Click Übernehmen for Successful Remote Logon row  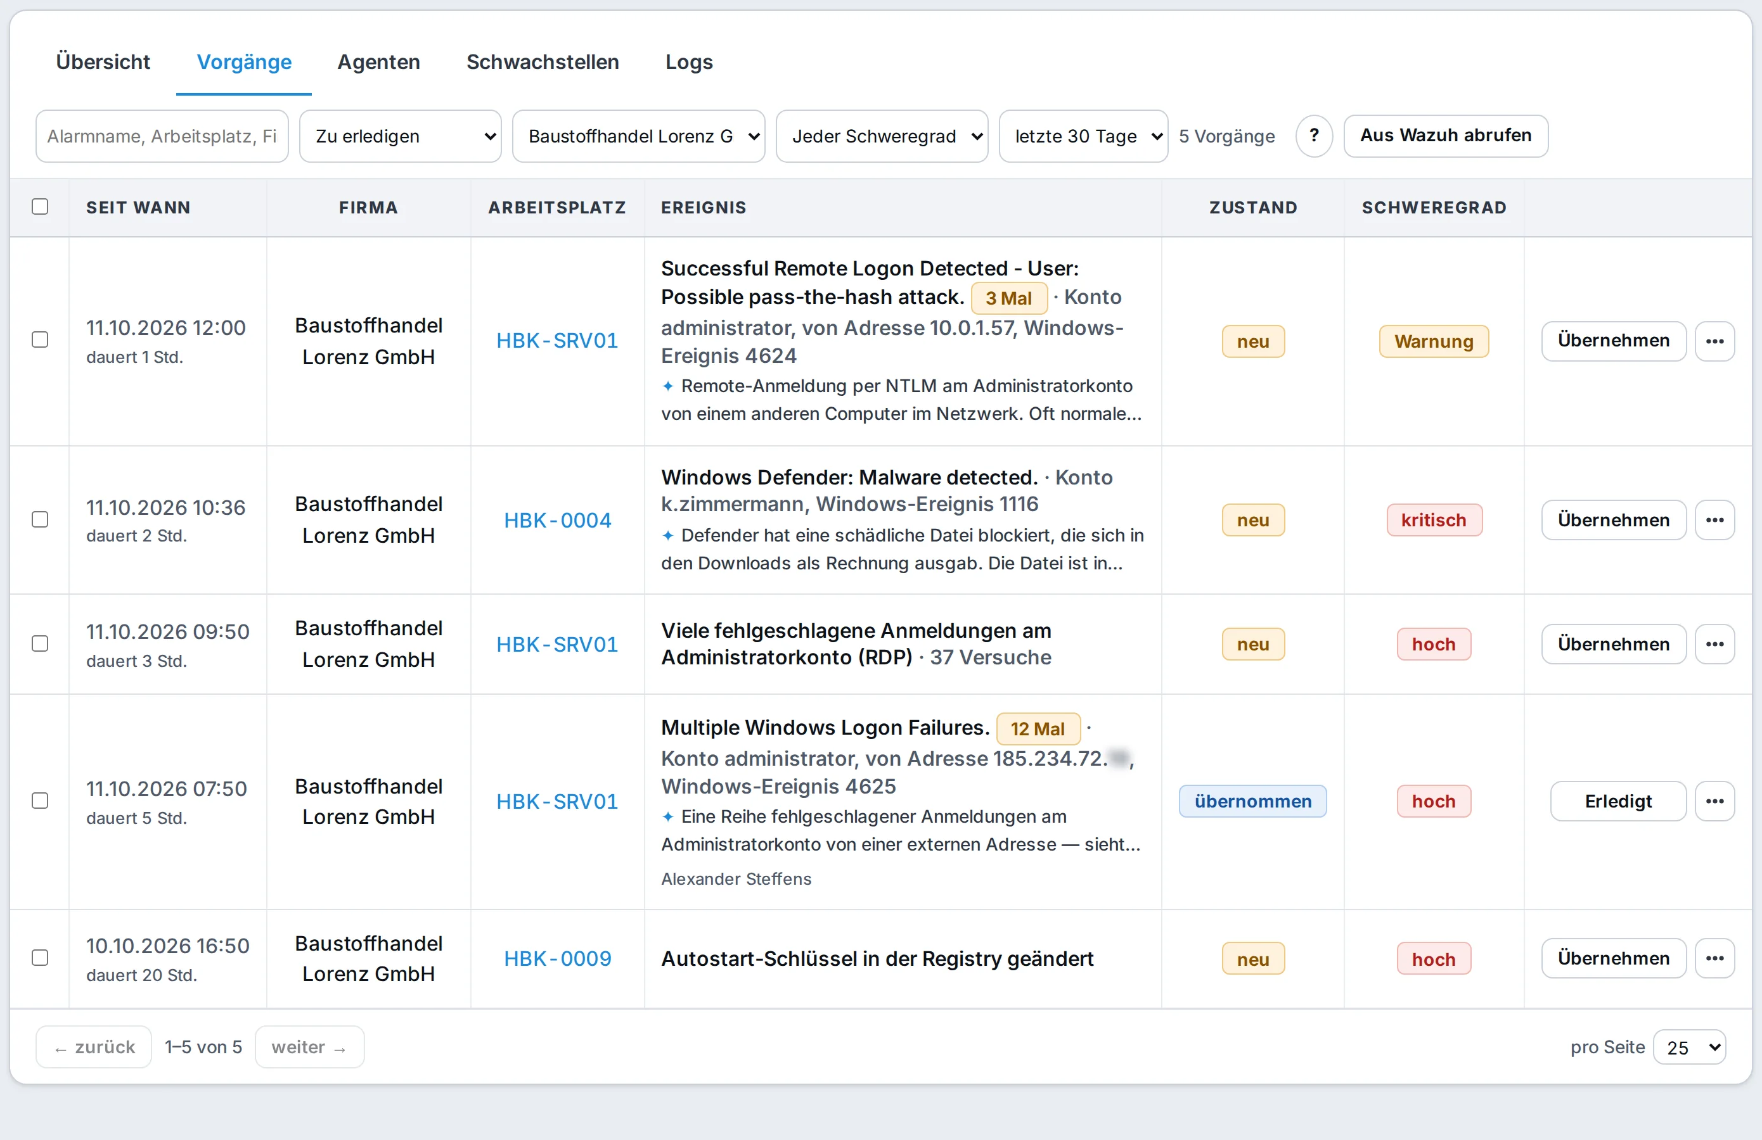(1613, 341)
